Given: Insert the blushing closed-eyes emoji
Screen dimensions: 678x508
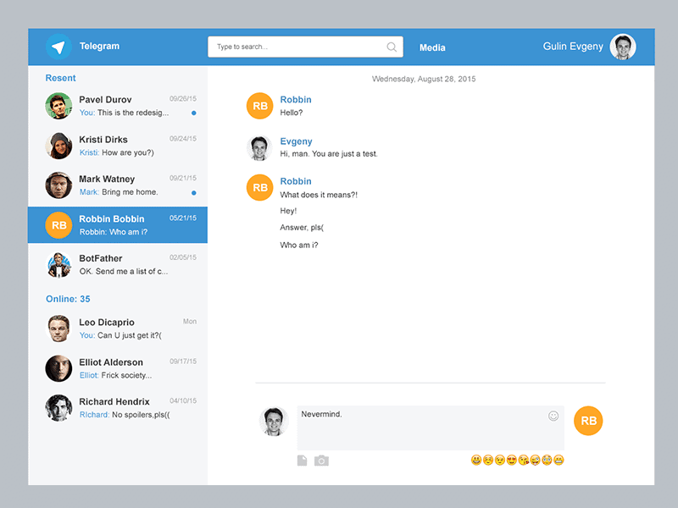Looking at the screenshot, I should (x=488, y=460).
